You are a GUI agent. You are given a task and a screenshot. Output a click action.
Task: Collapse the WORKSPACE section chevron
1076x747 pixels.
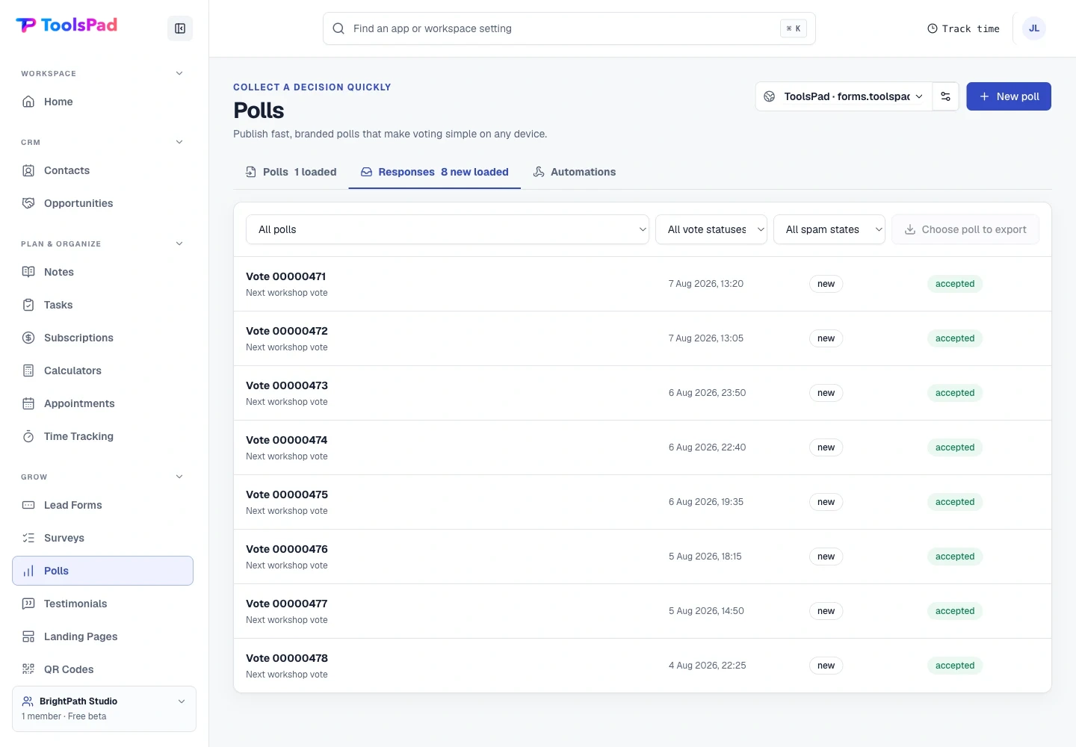179,73
